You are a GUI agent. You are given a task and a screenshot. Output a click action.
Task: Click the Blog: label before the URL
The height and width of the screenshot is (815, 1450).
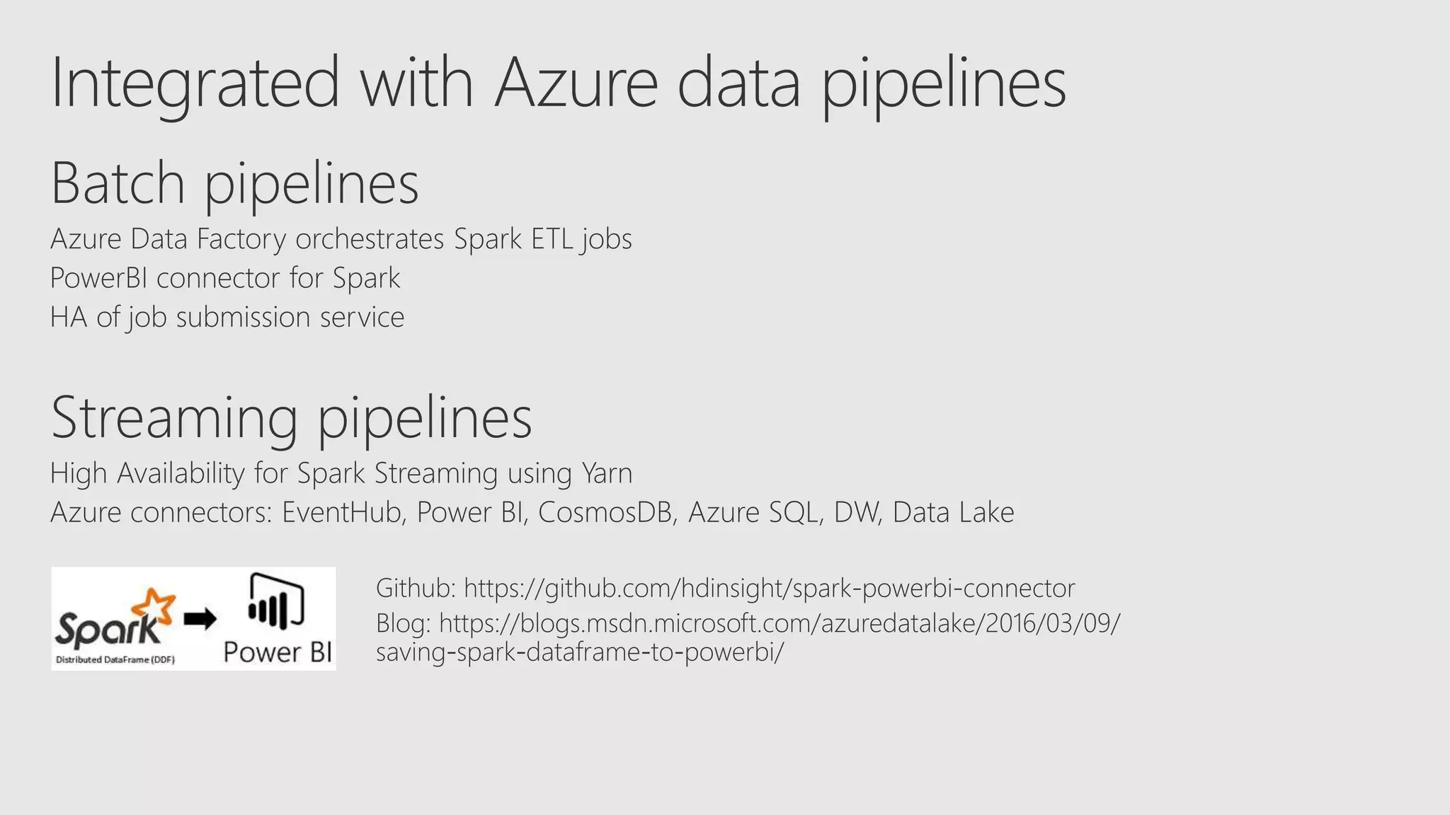[x=404, y=623]
